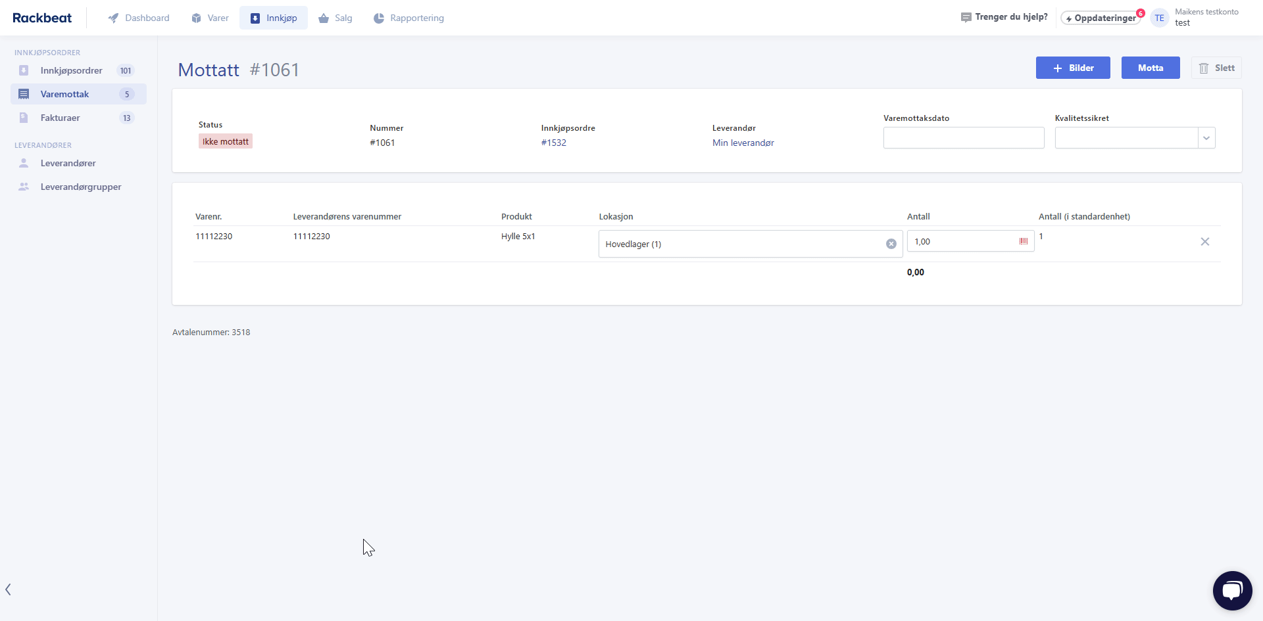Screen dimensions: 1263x621
Task: Click the Varemottaksdato date field
Action: 963,138
